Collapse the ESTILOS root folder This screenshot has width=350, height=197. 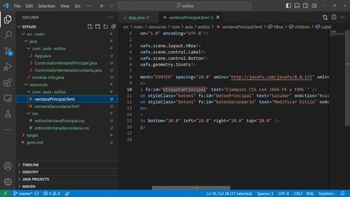20,27
